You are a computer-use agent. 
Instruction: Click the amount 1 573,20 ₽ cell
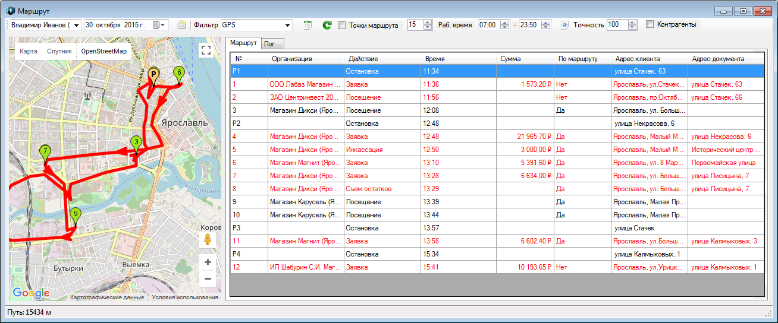coord(526,84)
